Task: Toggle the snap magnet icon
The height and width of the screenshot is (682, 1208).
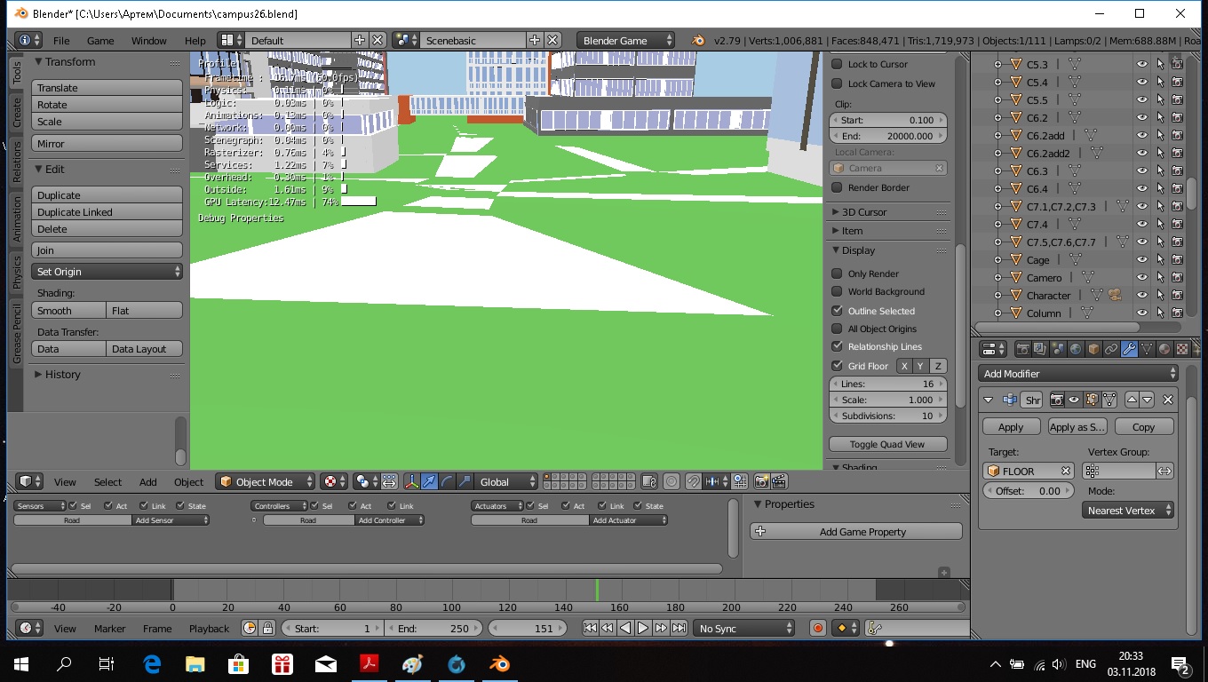Action: pos(694,481)
